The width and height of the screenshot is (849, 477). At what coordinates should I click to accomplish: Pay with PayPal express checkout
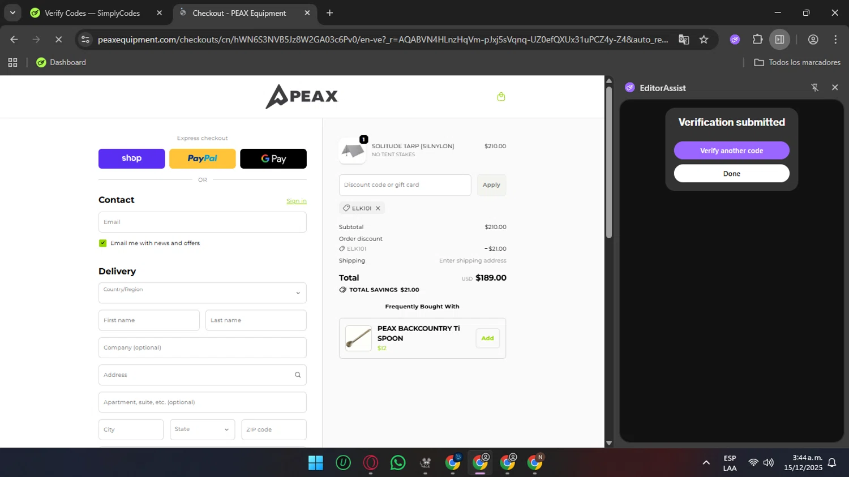(203, 158)
